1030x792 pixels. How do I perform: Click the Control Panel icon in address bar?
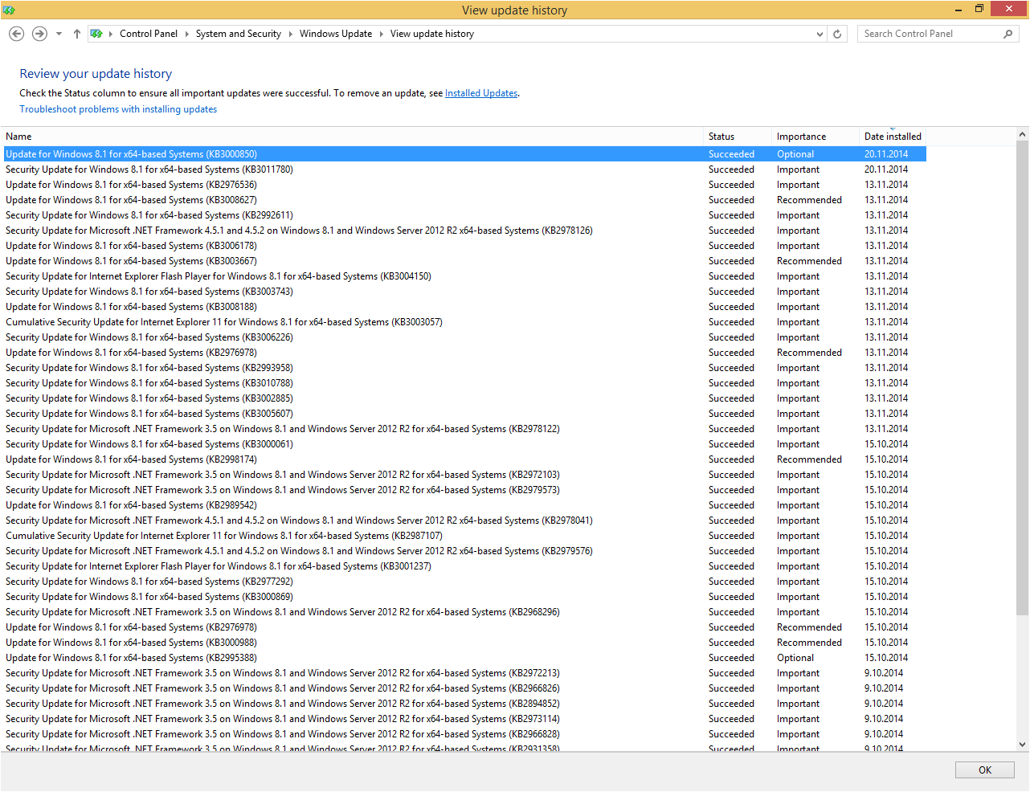point(96,34)
